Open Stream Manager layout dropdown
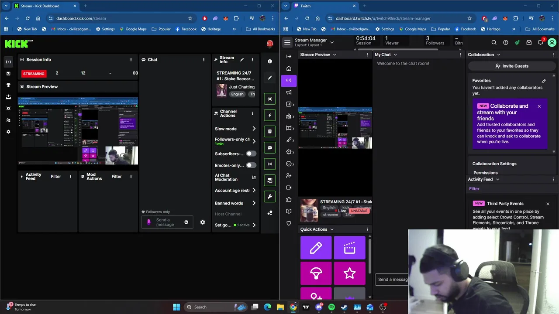Screen dimensions: 559x314 (332, 42)
